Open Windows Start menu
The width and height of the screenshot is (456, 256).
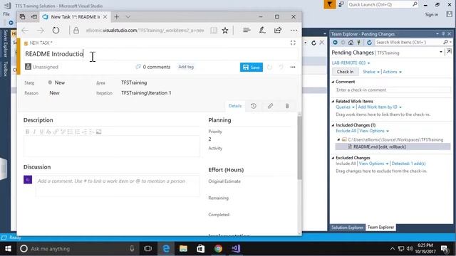pos(8,249)
